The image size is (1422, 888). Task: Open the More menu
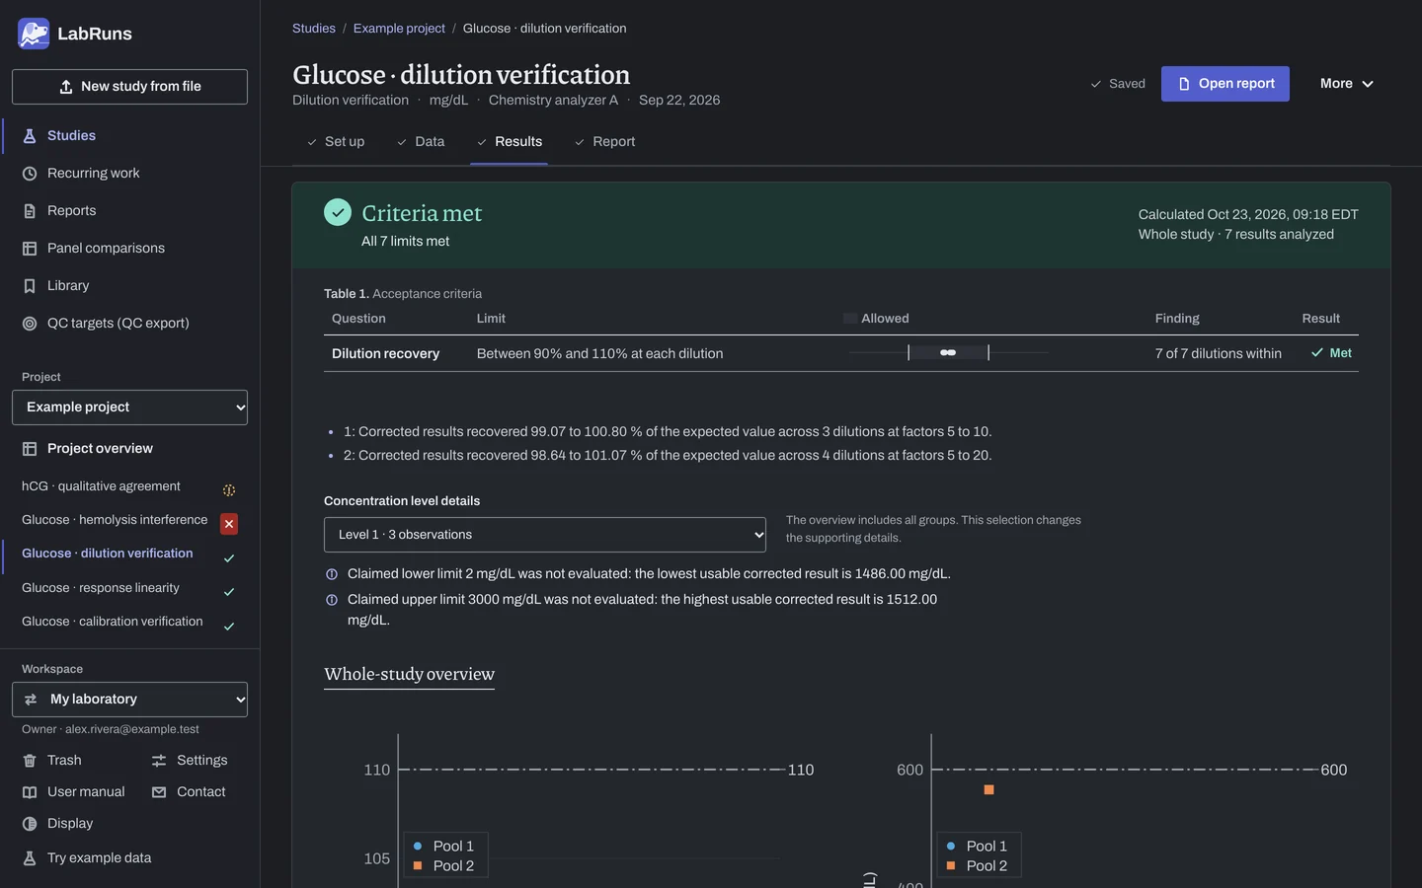click(1347, 84)
